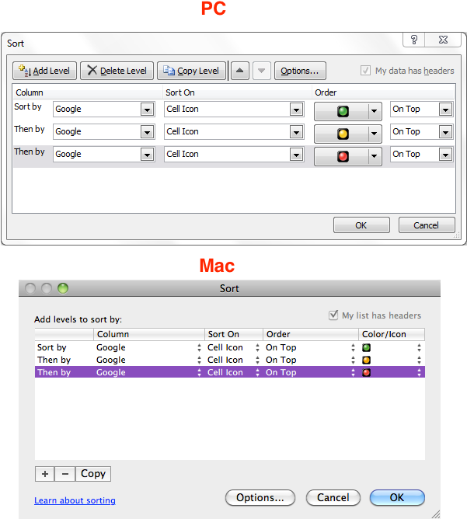Open the On Top stepper in the Mac Sort by row

353,347
